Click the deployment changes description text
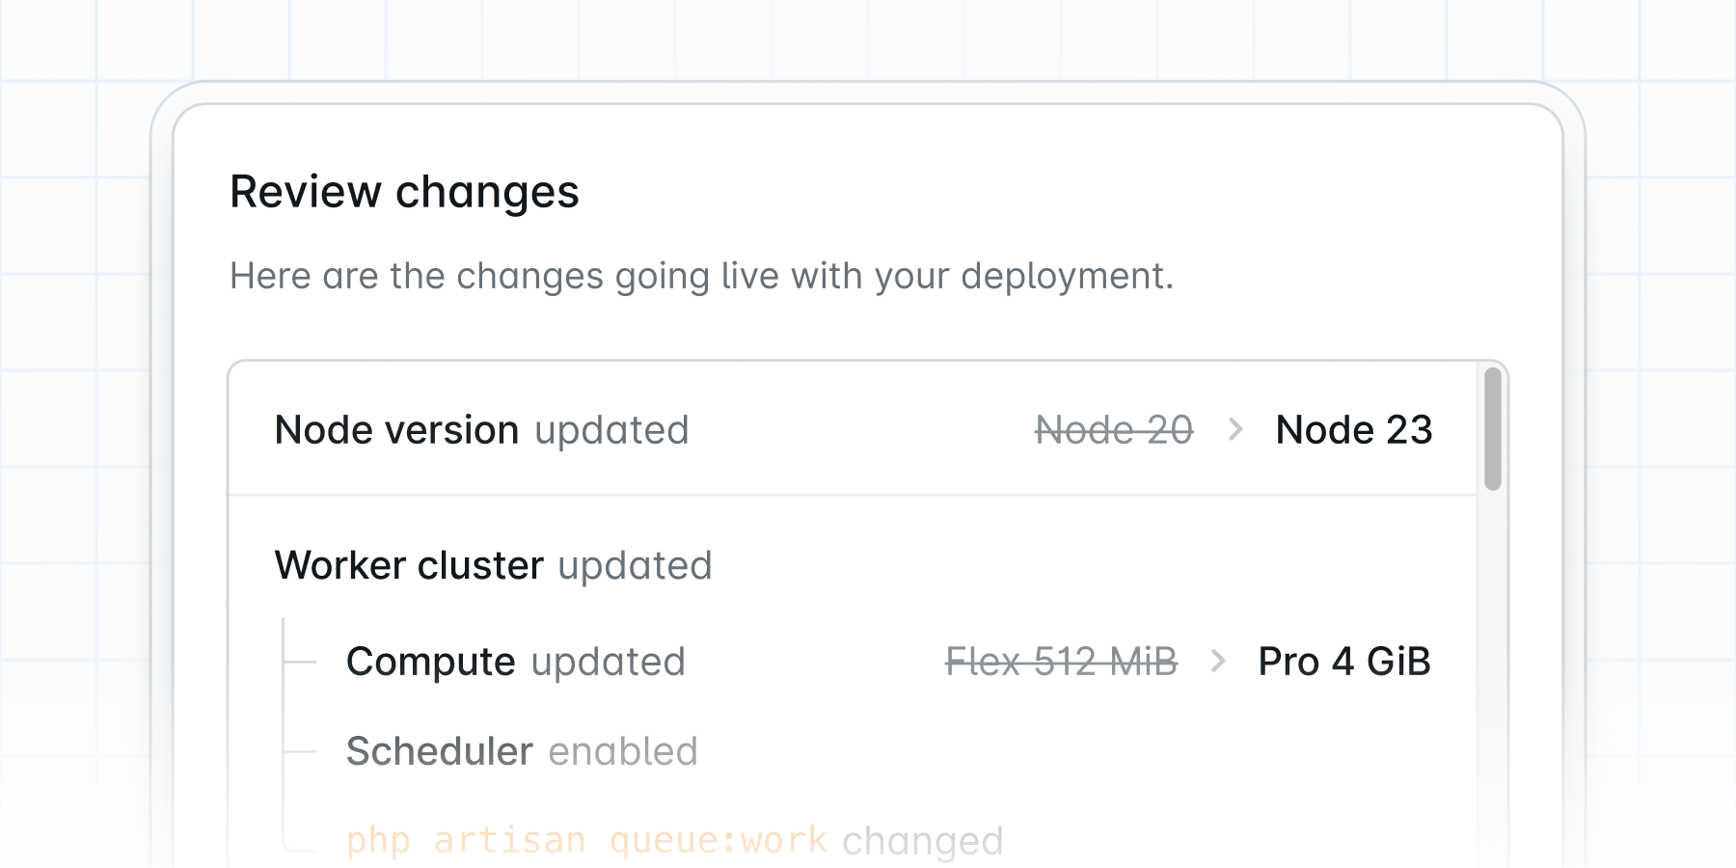Image resolution: width=1736 pixels, height=868 pixels. click(x=701, y=277)
